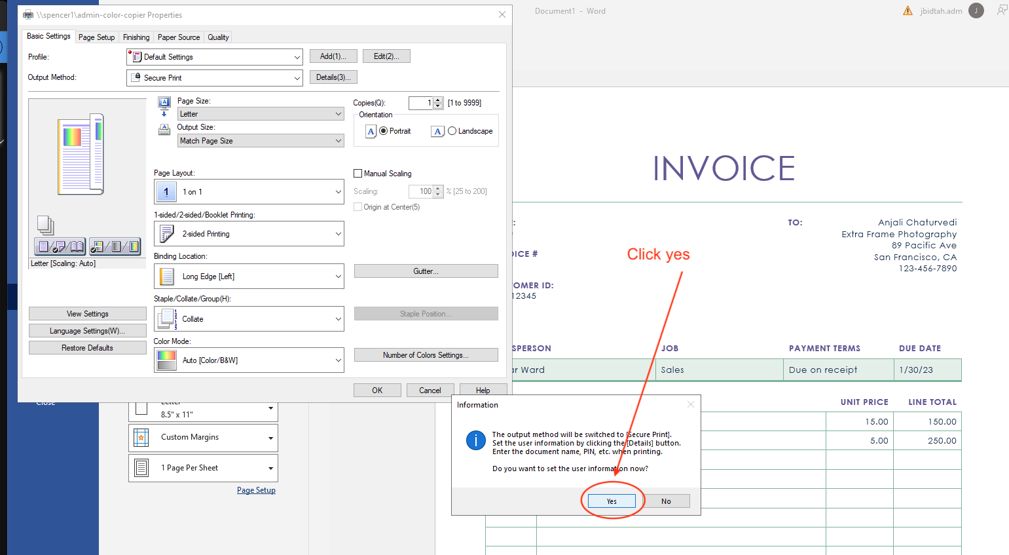Open the Binding Location Long Edge dropdown
1009x555 pixels.
(249, 277)
